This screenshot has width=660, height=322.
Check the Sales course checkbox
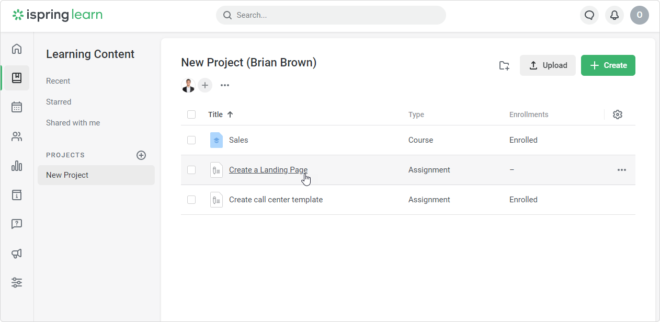tap(191, 140)
